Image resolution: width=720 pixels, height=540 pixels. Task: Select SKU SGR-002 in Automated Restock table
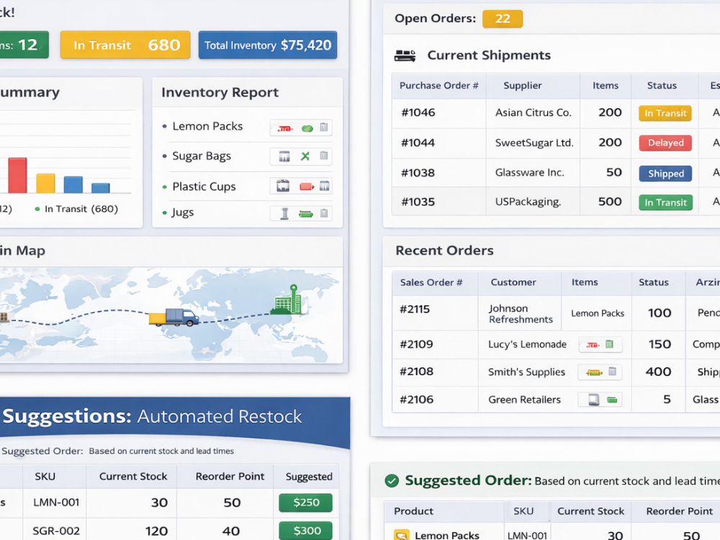pos(56,531)
